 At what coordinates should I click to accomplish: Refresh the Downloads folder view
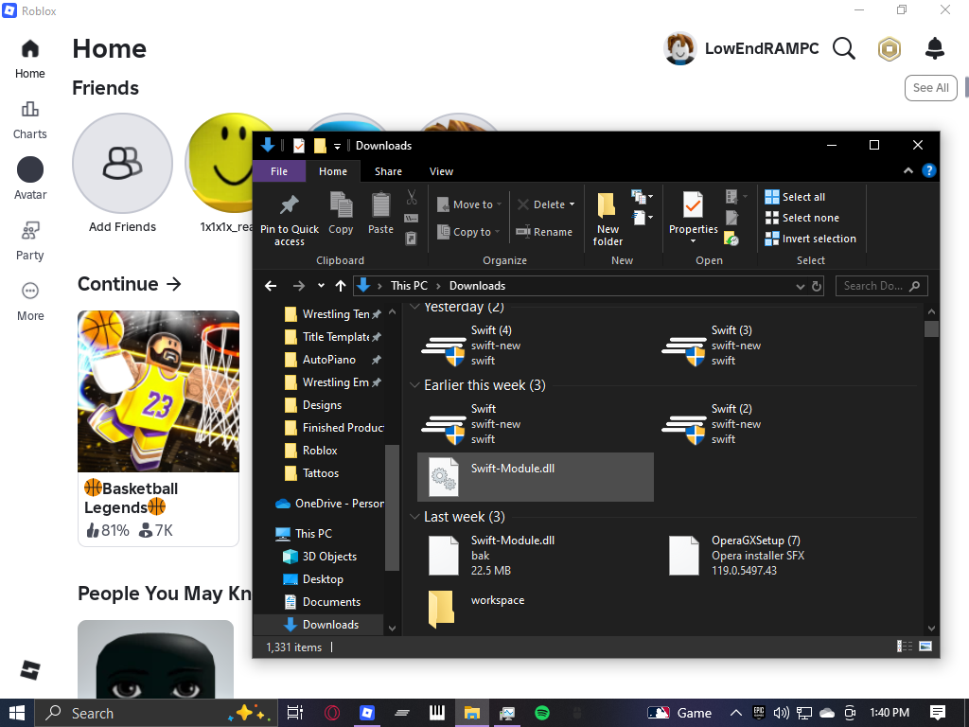pos(817,286)
